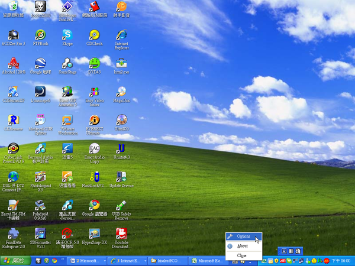Select the Google Earth desktop icon
Screen dimensions: 355x266
[40, 66]
